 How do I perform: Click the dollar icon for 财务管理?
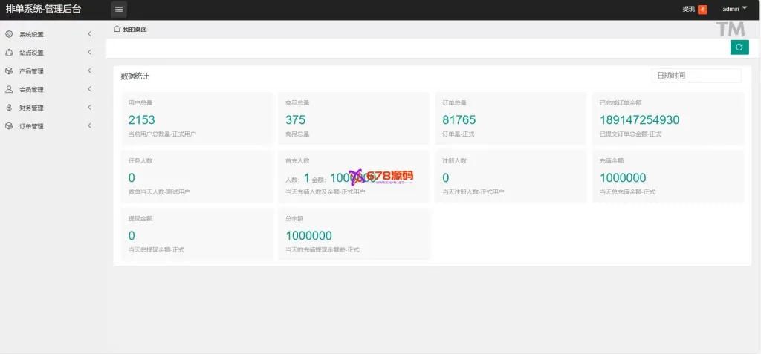[x=9, y=108]
